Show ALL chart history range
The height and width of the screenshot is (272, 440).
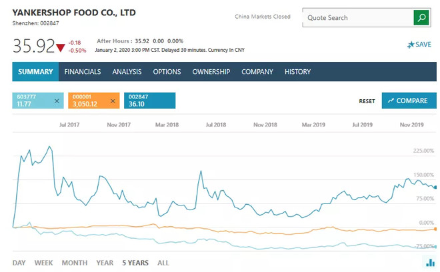point(163,263)
